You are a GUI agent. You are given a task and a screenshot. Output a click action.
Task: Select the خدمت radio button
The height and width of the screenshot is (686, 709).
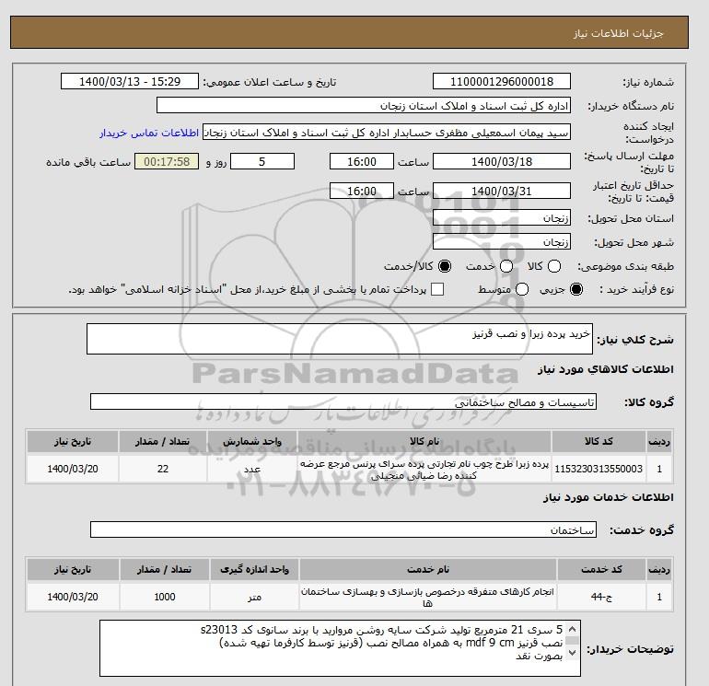[506, 266]
